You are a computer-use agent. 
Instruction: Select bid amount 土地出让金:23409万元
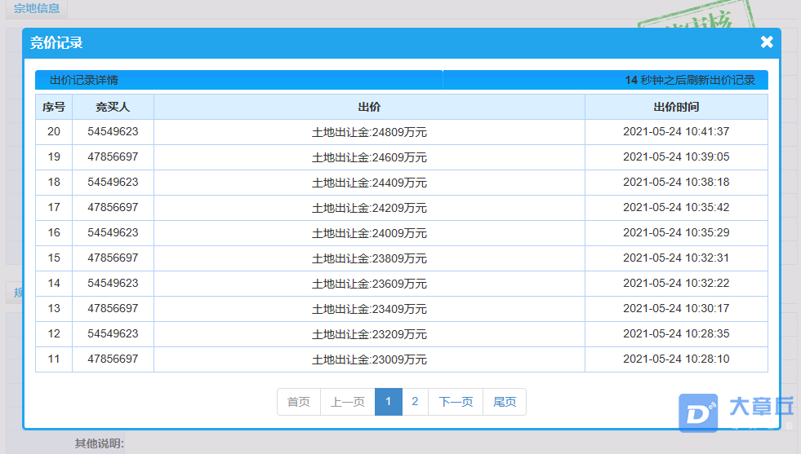(369, 309)
